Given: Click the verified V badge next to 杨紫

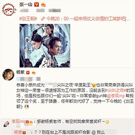Looking at the screenshot, I should click(x=28, y=73).
